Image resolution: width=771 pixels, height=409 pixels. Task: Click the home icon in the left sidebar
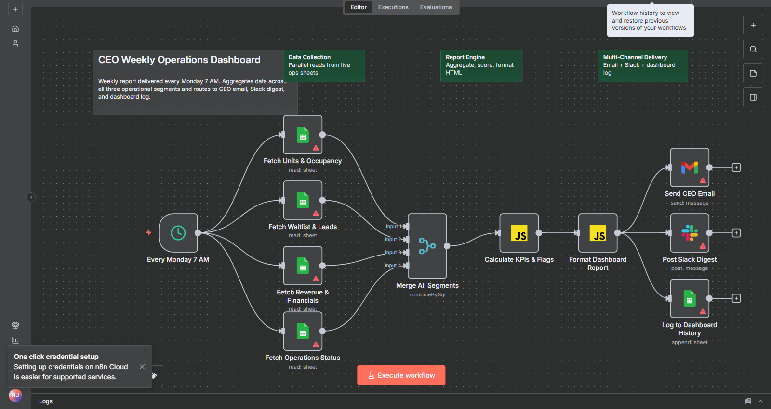click(15, 29)
